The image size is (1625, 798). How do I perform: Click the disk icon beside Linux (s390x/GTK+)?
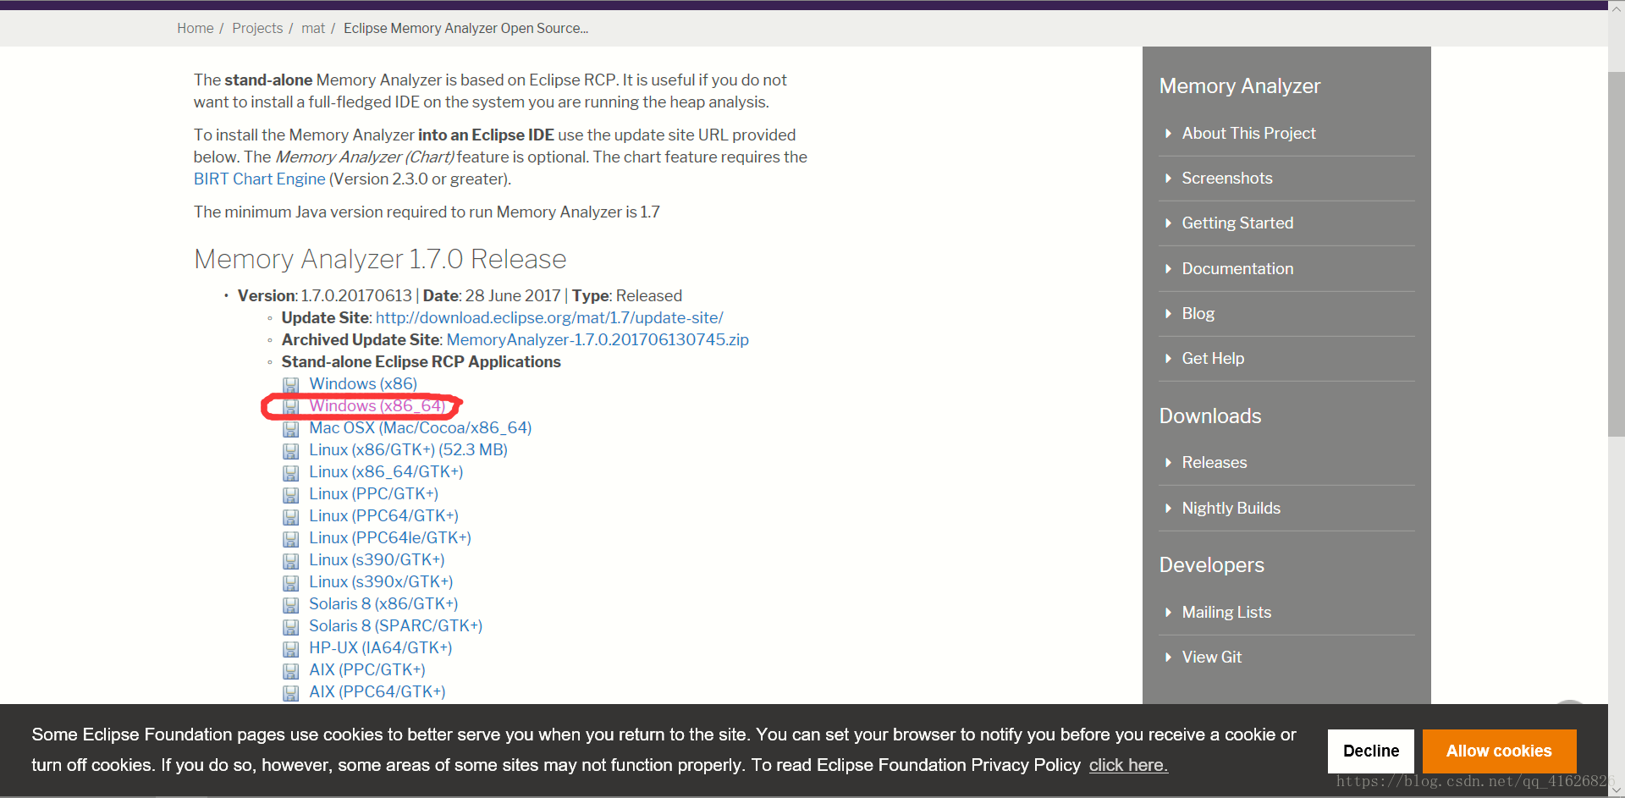pos(290,583)
